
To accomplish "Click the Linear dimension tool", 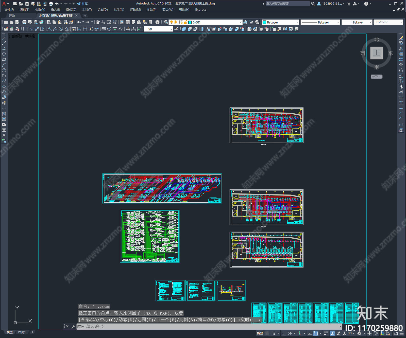I will (25, 29).
